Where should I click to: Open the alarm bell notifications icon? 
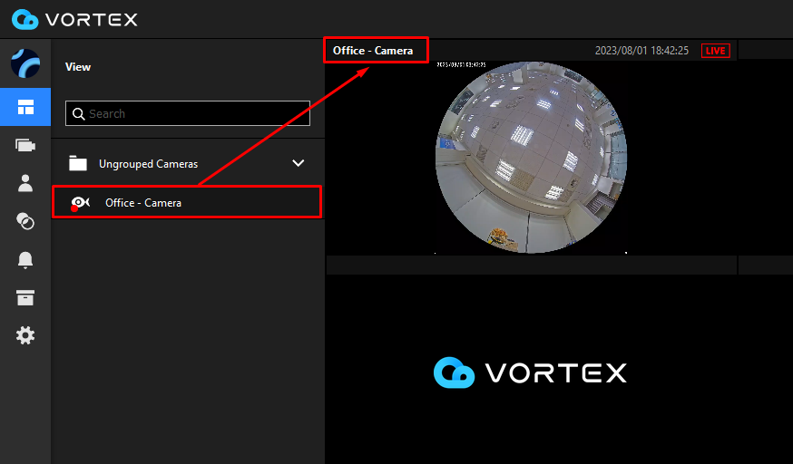25,260
